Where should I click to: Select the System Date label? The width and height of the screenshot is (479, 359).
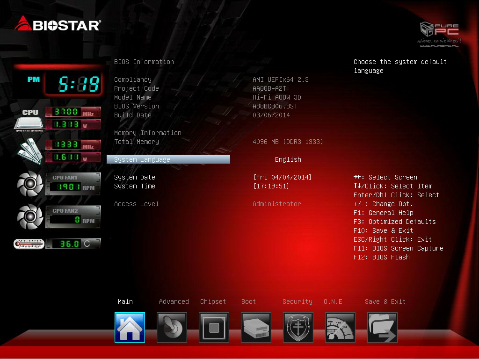pos(134,177)
